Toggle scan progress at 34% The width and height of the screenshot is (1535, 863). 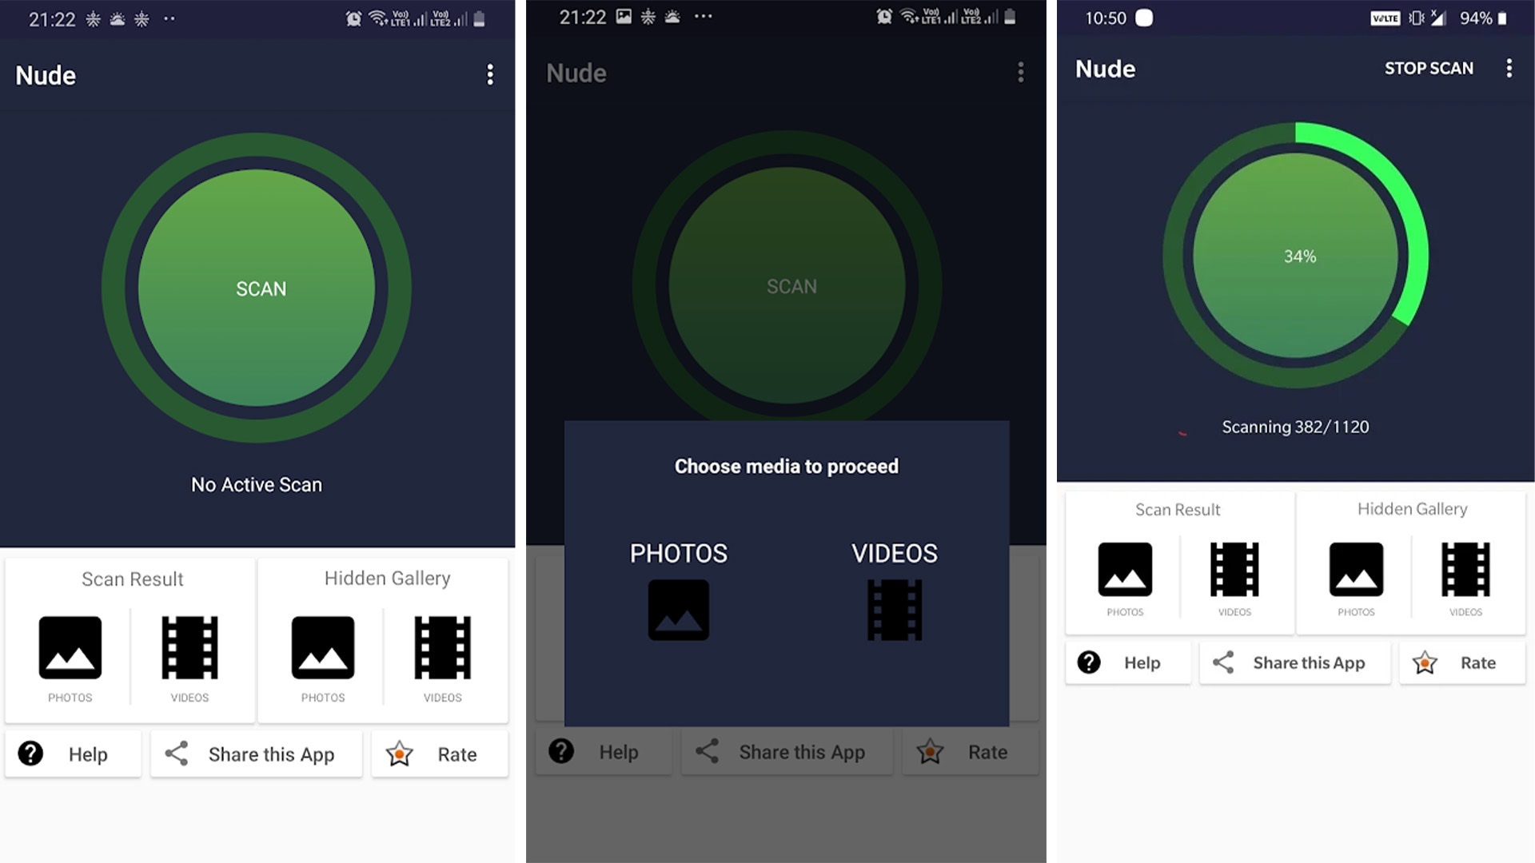(x=1296, y=256)
